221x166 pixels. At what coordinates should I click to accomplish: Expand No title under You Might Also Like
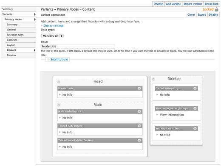157,135
